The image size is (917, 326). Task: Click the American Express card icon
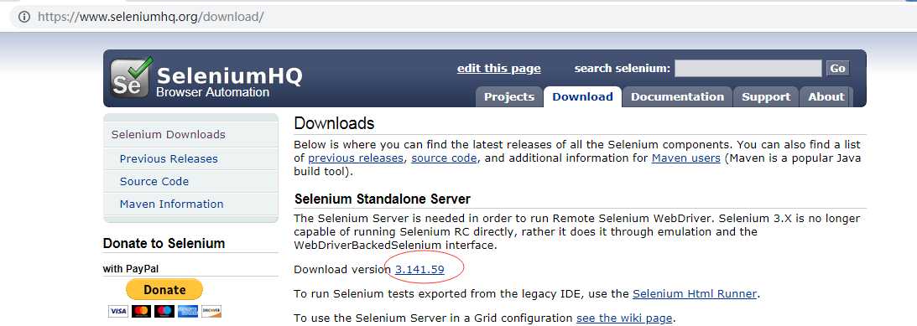(x=188, y=312)
